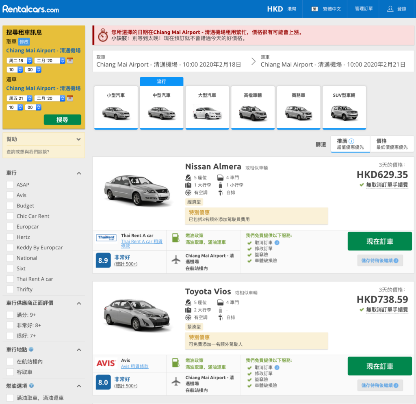The height and width of the screenshot is (404, 416).
Task: Open pickup date calendar icon
Action: tap(70, 60)
